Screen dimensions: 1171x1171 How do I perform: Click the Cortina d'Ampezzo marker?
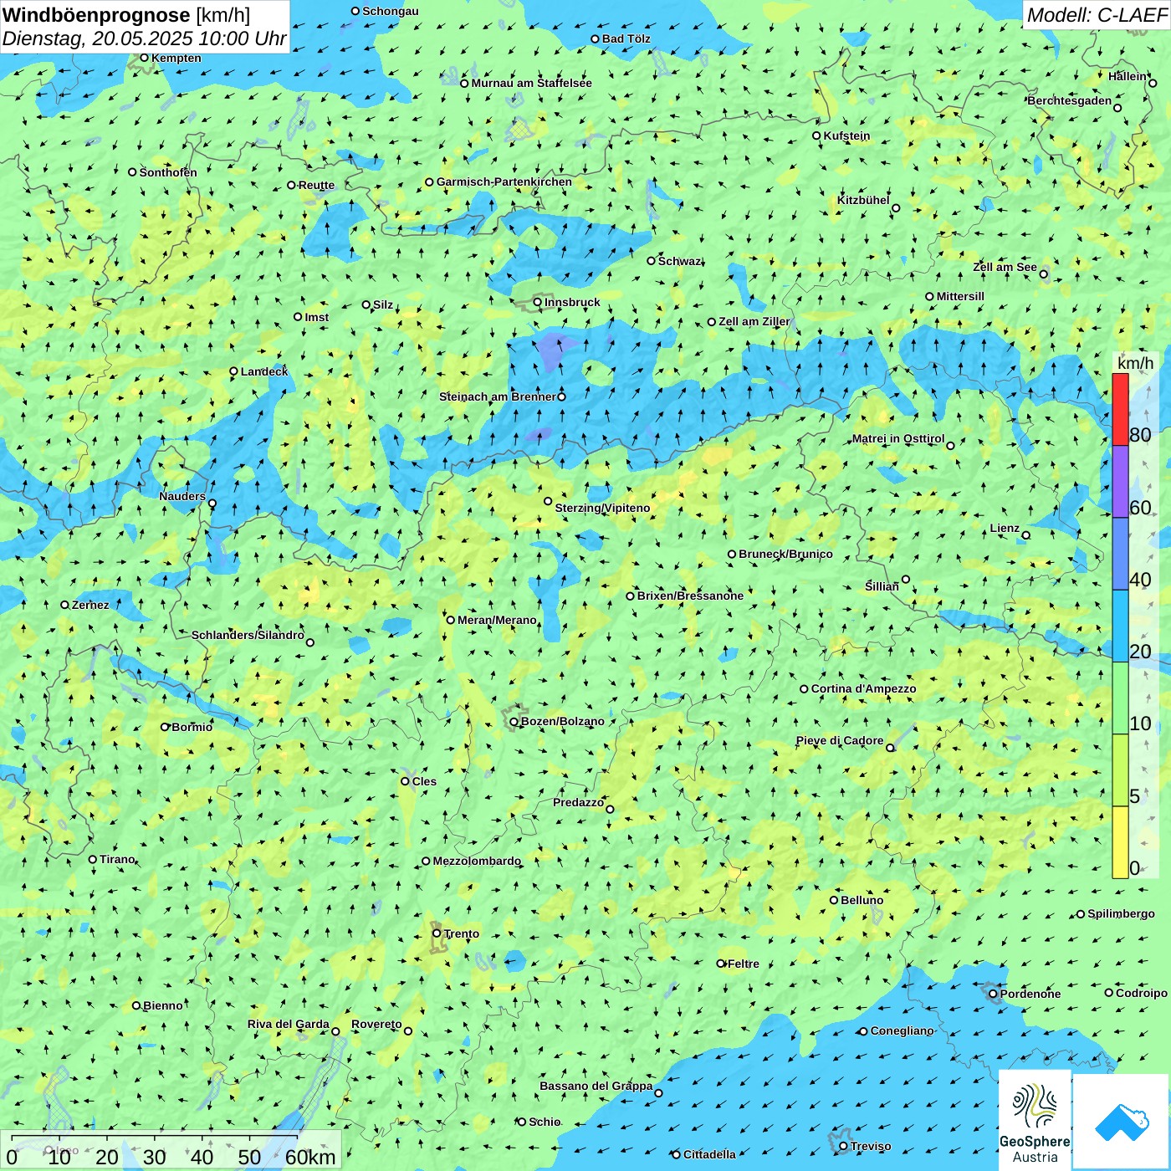click(805, 689)
